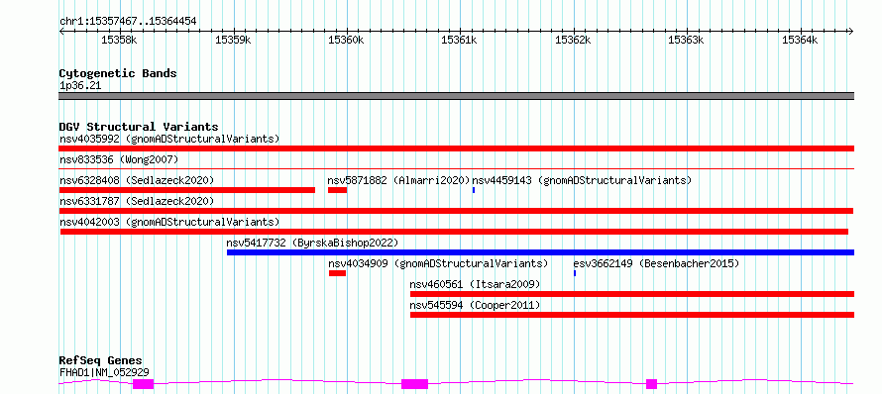Click the 15359k ruler tick label

click(x=233, y=40)
